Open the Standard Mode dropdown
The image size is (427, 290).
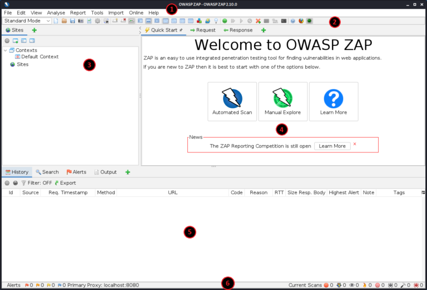pyautogui.click(x=27, y=21)
